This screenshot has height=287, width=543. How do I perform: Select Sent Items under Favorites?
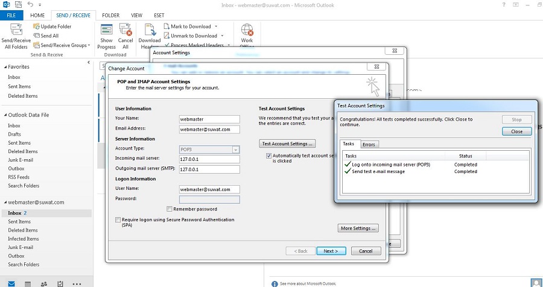pos(19,87)
